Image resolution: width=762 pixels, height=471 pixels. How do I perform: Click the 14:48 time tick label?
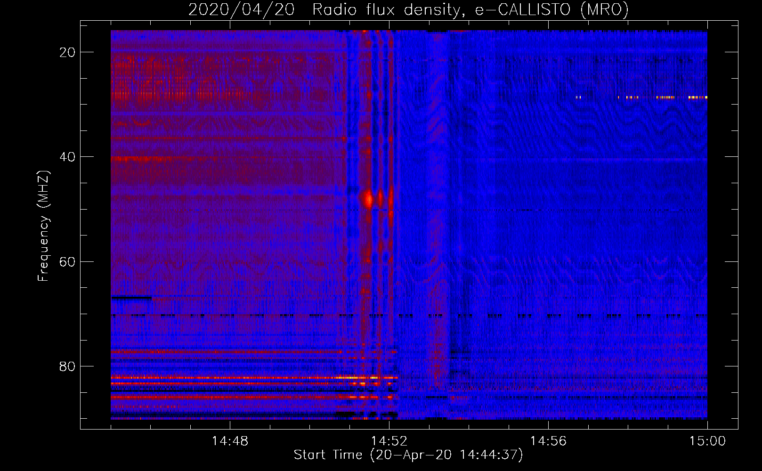(230, 441)
